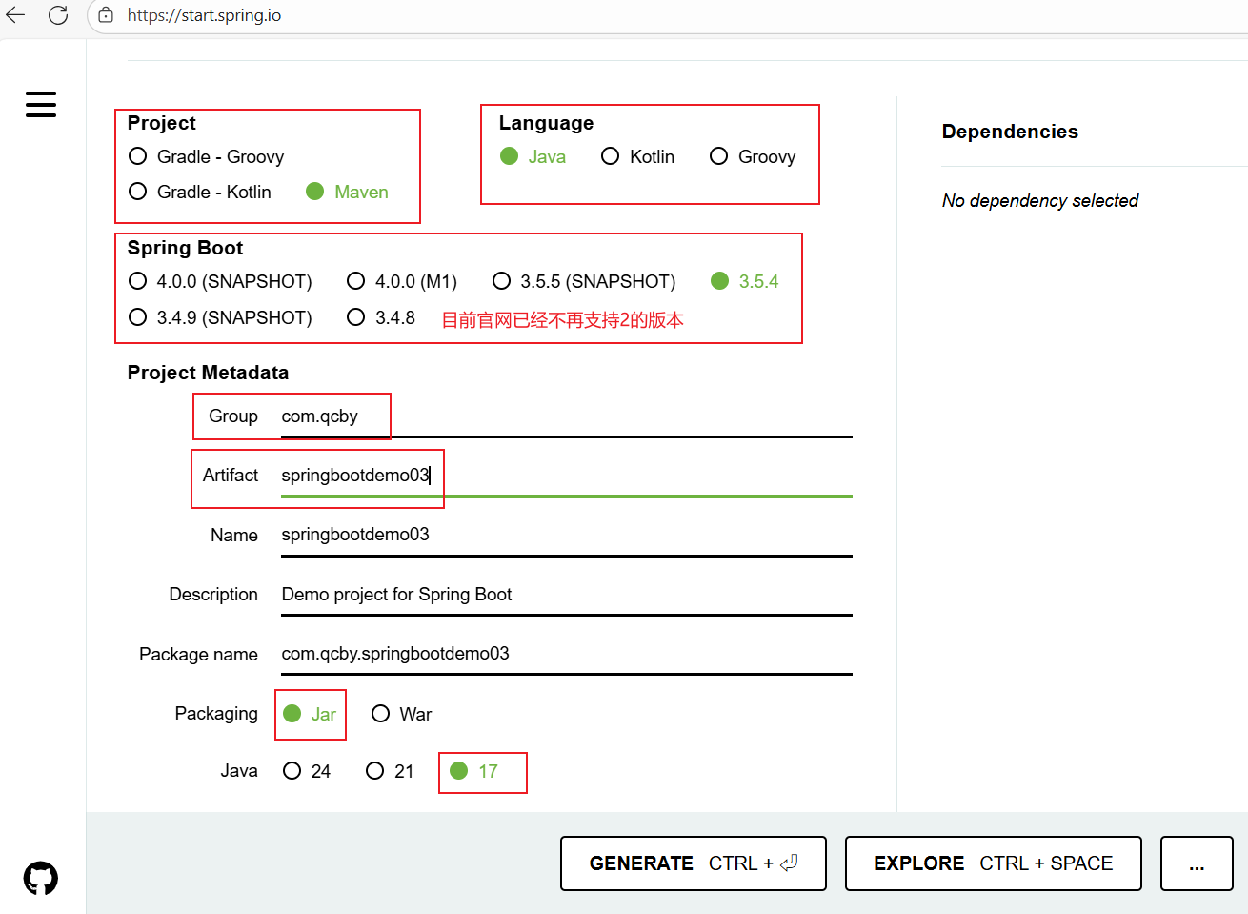Click the Packaging label
The image size is (1248, 914).
216,714
